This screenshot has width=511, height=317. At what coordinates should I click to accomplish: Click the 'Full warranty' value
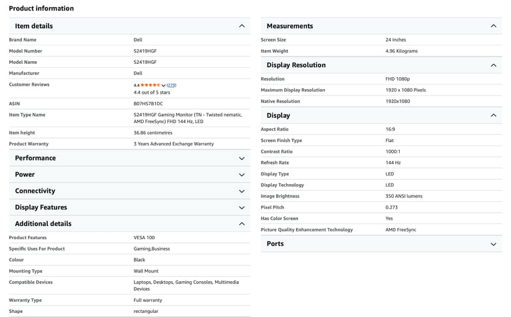click(148, 300)
